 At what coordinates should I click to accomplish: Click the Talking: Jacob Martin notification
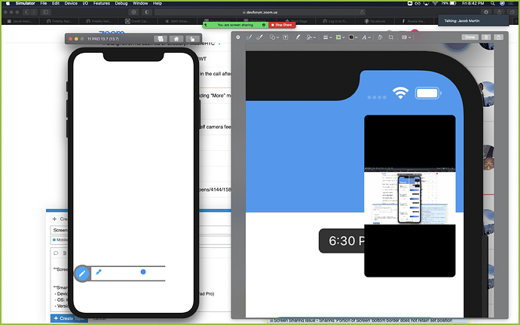tap(473, 20)
